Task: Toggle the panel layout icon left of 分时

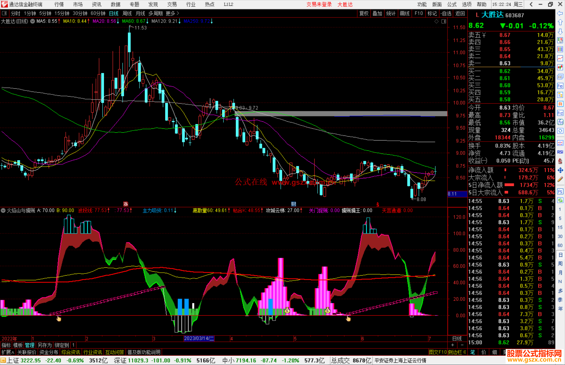Action: point(4,13)
